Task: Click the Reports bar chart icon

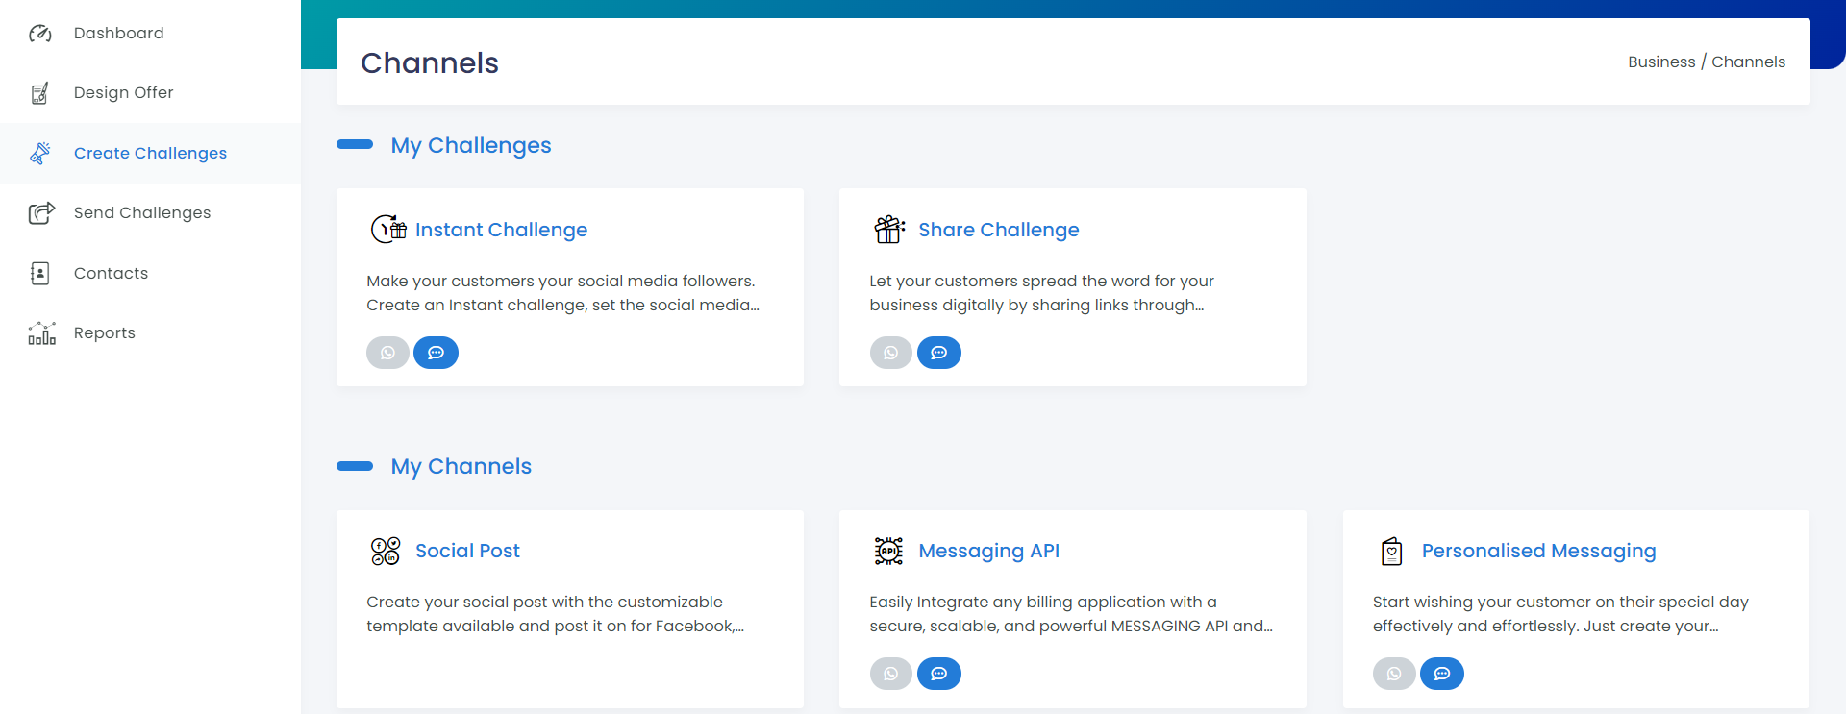Action: point(41,332)
